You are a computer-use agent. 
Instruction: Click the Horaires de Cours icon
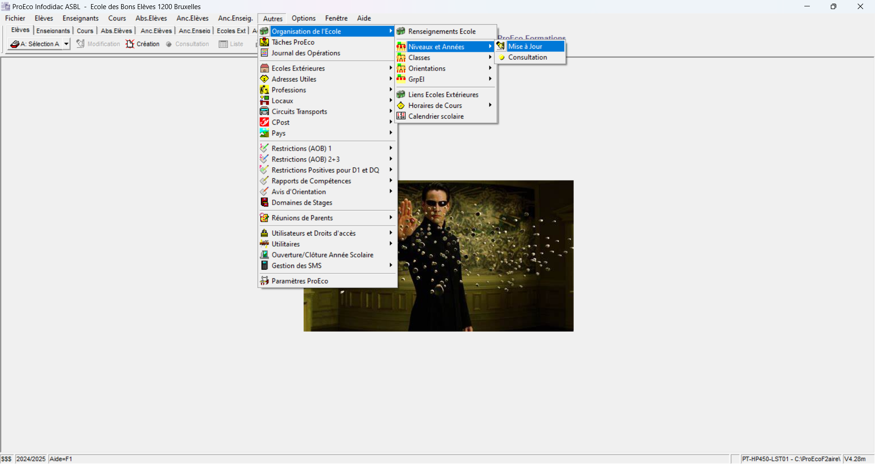click(401, 106)
